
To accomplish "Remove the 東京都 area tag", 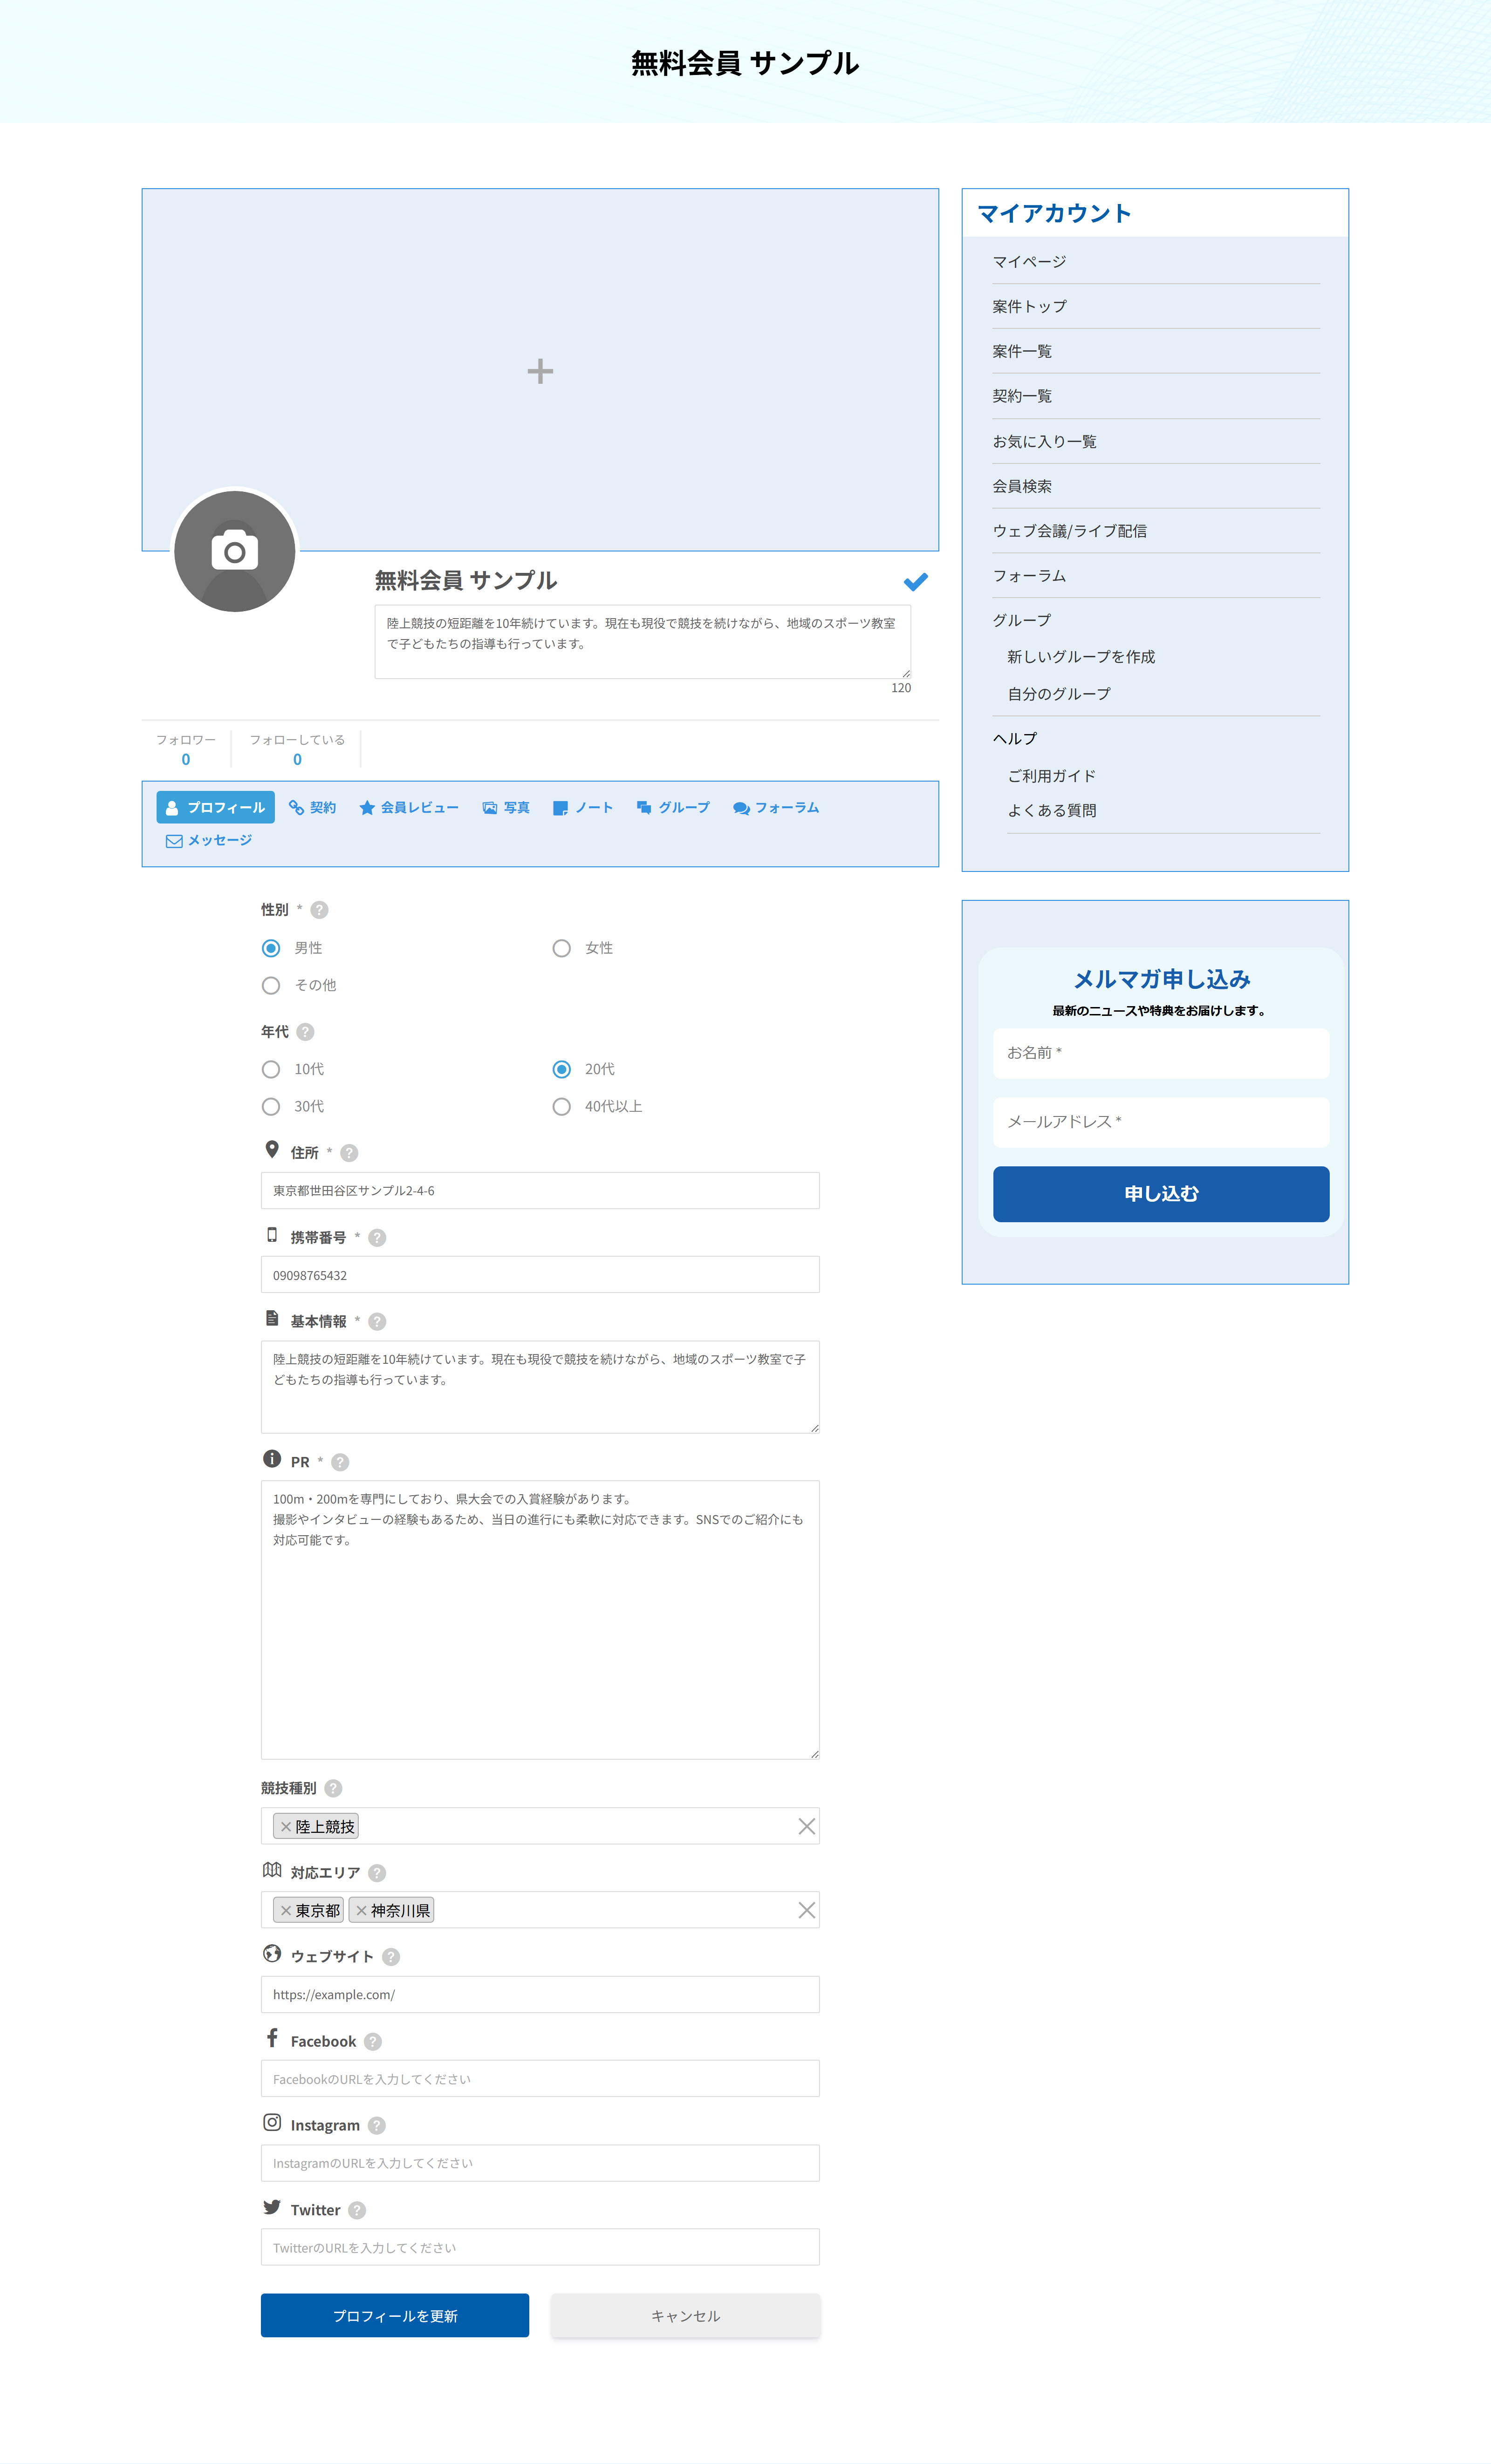I will click(x=286, y=1911).
